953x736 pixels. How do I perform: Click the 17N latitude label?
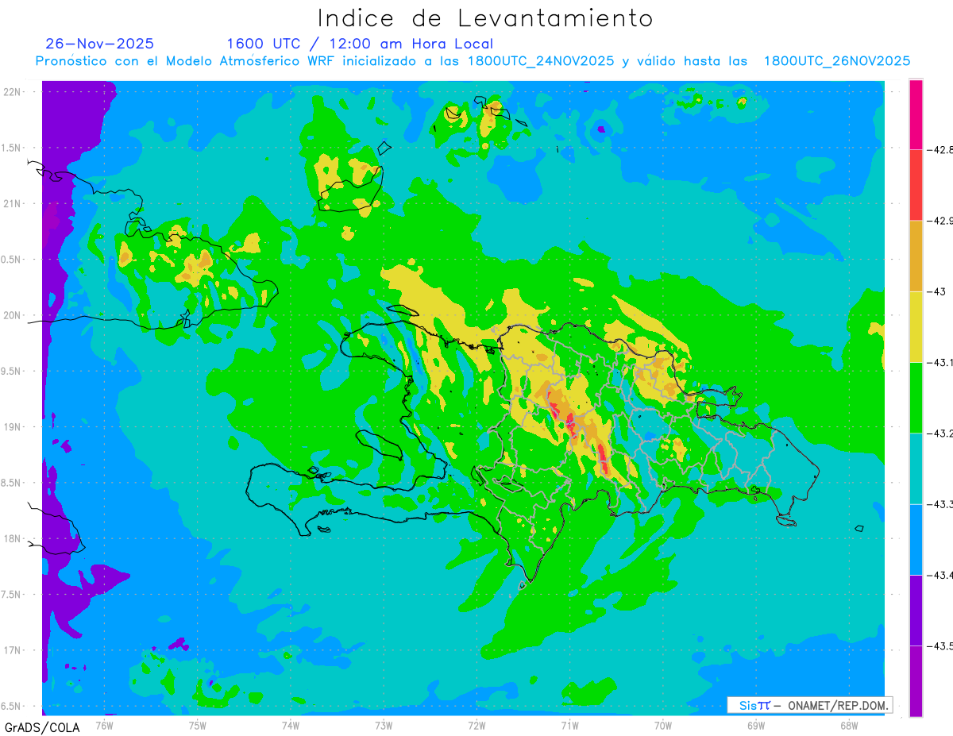click(13, 649)
